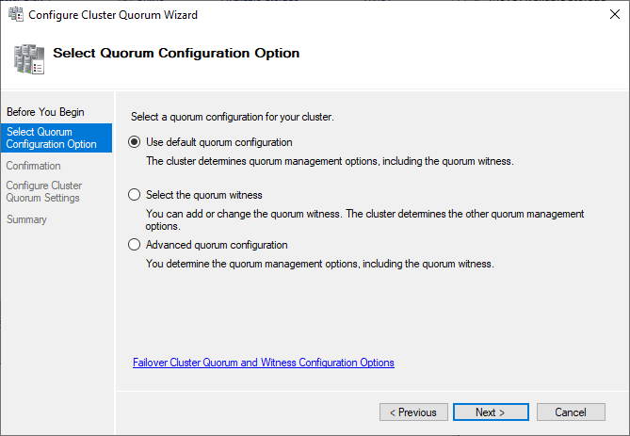630x436 pixels.
Task: Cancel the quorum wizard
Action: click(x=571, y=412)
